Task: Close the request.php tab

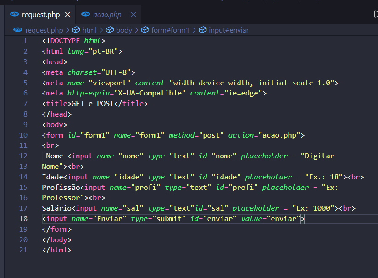Action: (x=67, y=14)
